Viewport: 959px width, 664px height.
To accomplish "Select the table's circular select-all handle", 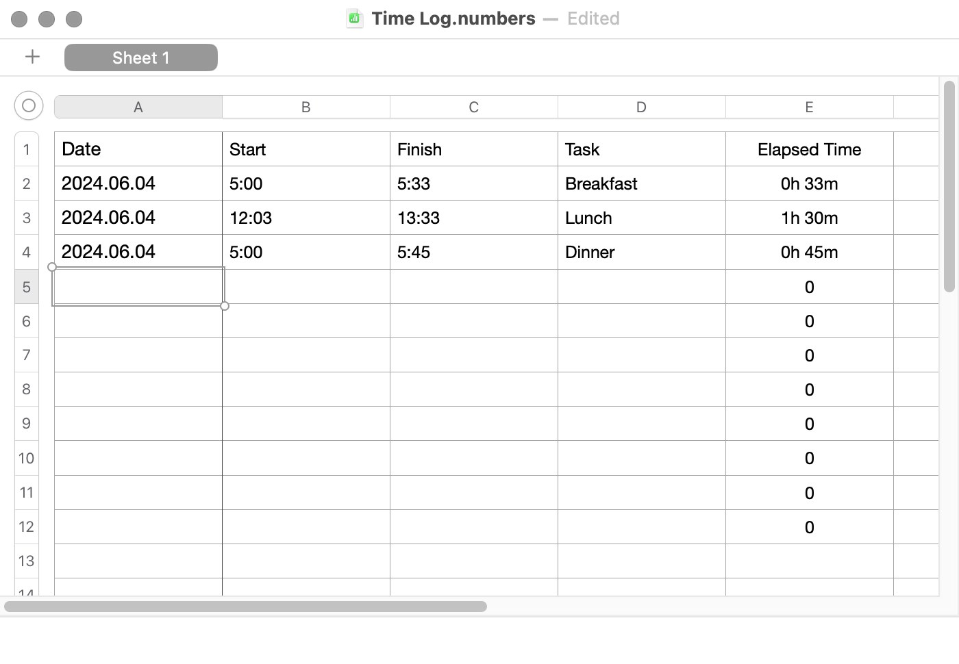I will [29, 105].
